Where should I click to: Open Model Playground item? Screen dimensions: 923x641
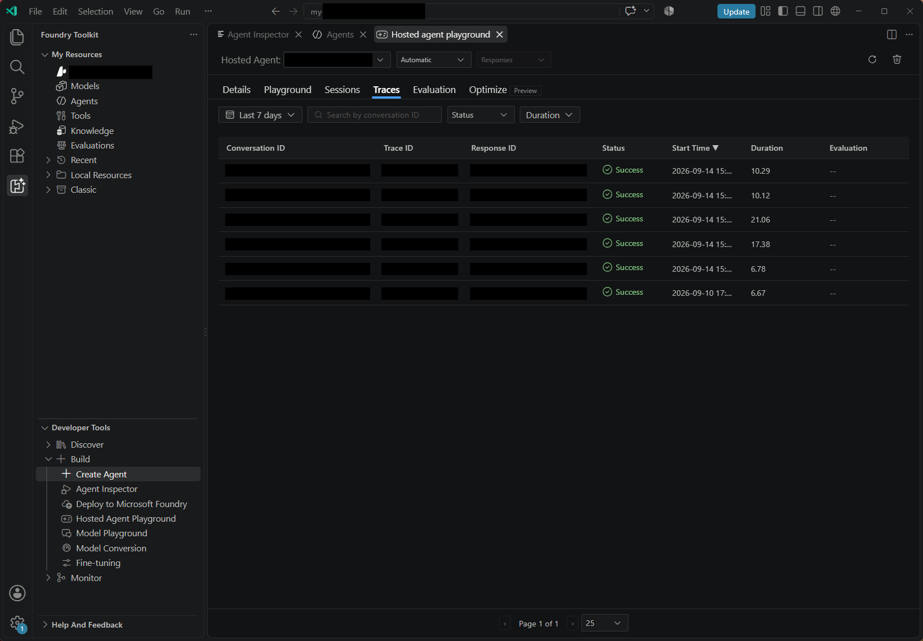click(x=111, y=533)
